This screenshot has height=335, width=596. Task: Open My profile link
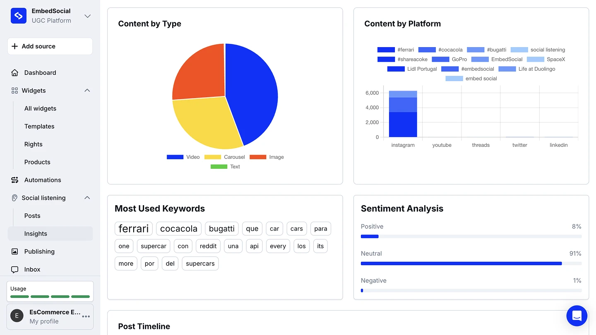44,321
